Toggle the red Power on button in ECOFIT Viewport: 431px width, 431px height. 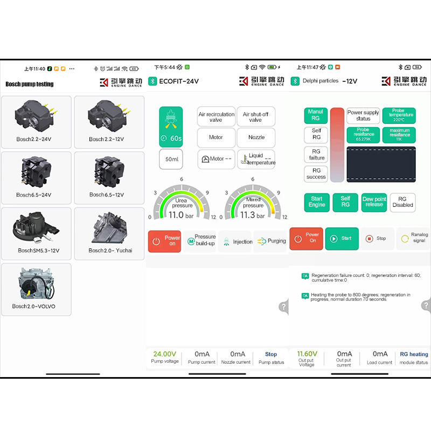pos(164,241)
